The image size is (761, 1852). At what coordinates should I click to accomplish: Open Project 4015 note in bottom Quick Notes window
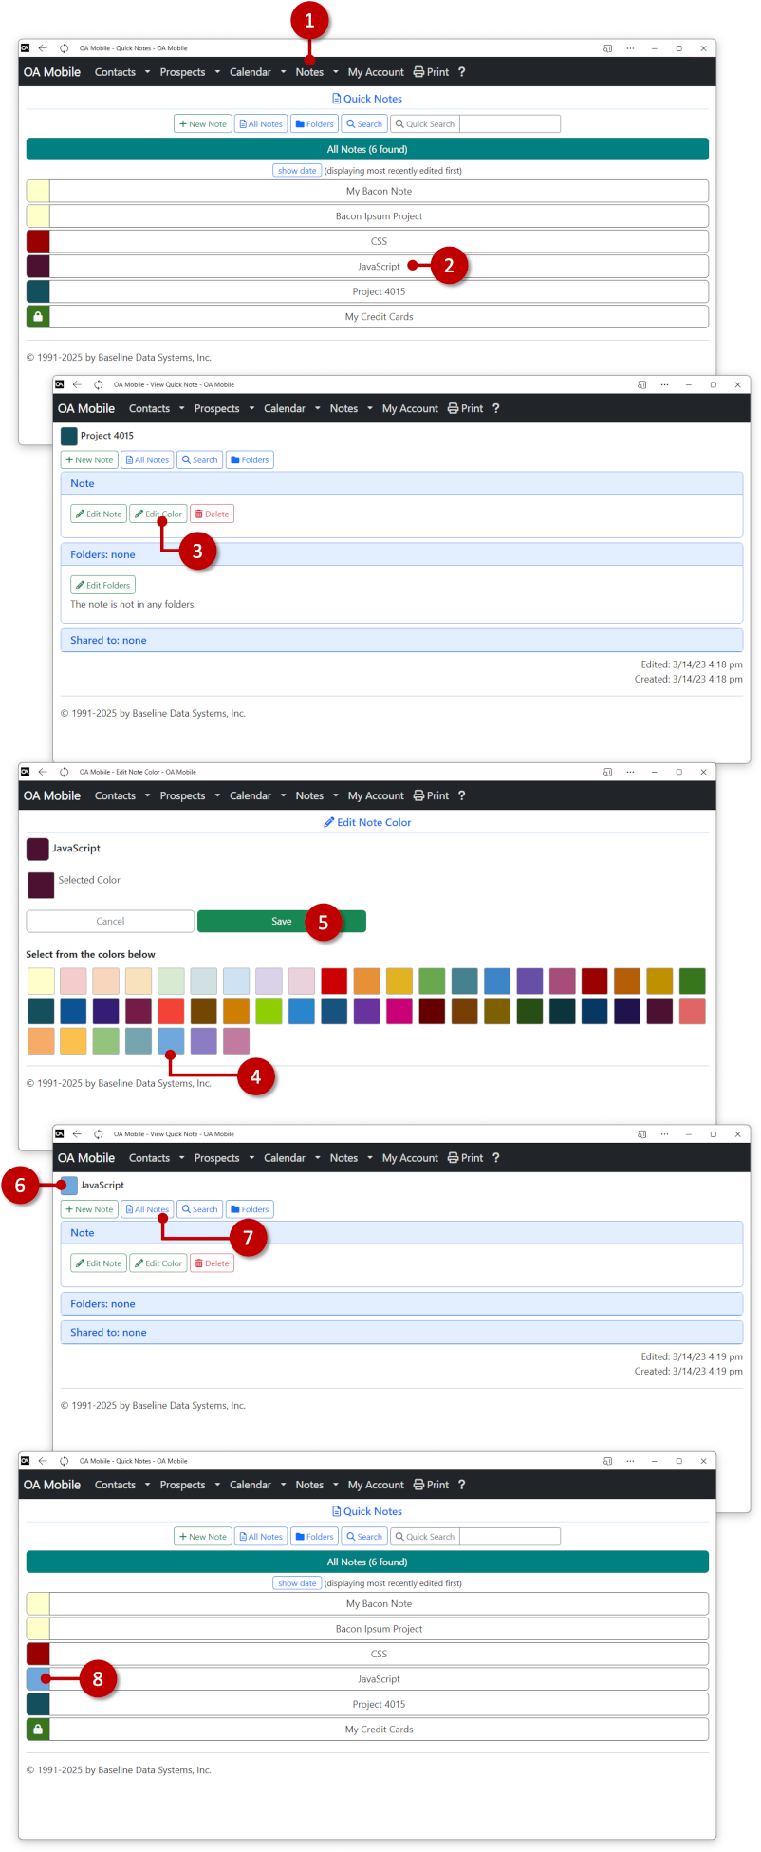[x=379, y=1704]
